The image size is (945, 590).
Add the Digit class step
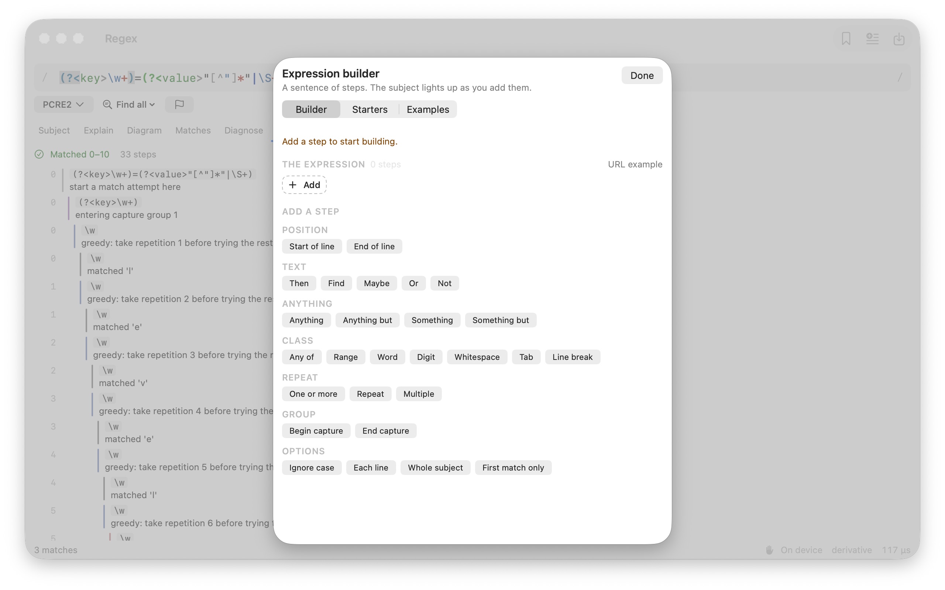tap(426, 357)
